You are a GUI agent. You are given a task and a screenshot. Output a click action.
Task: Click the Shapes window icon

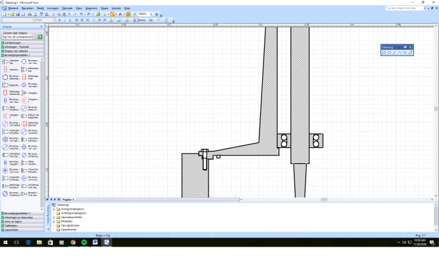(98, 14)
